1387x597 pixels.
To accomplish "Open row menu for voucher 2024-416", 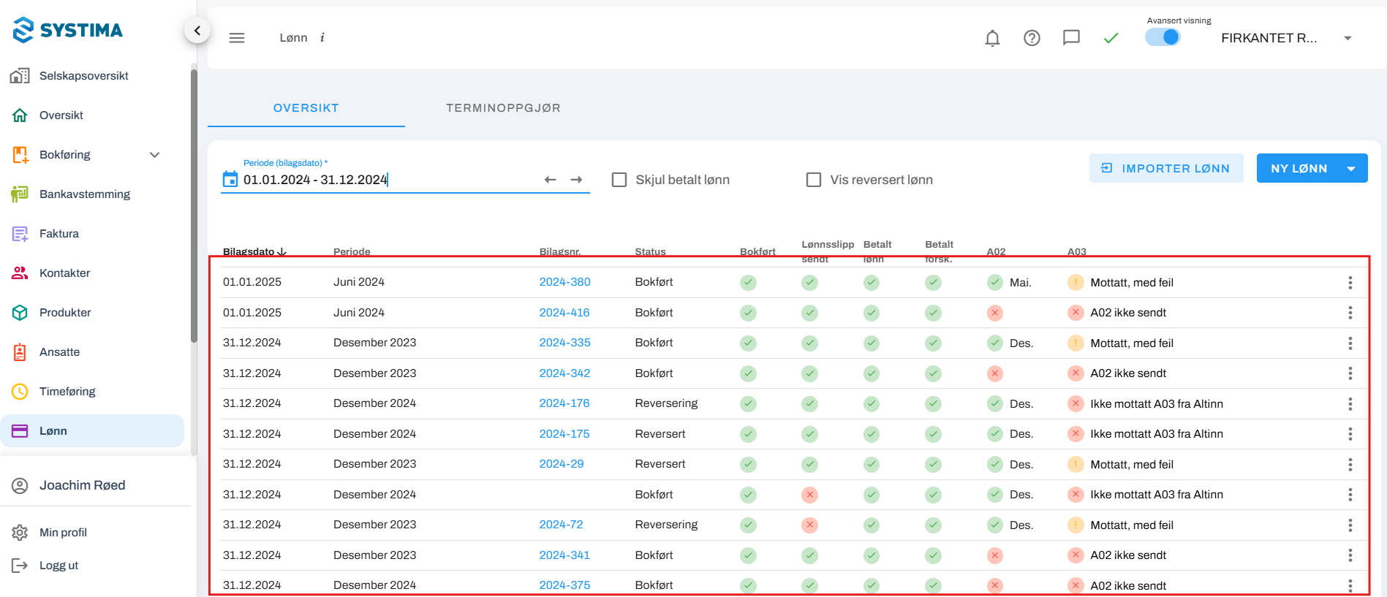I will [1350, 313].
